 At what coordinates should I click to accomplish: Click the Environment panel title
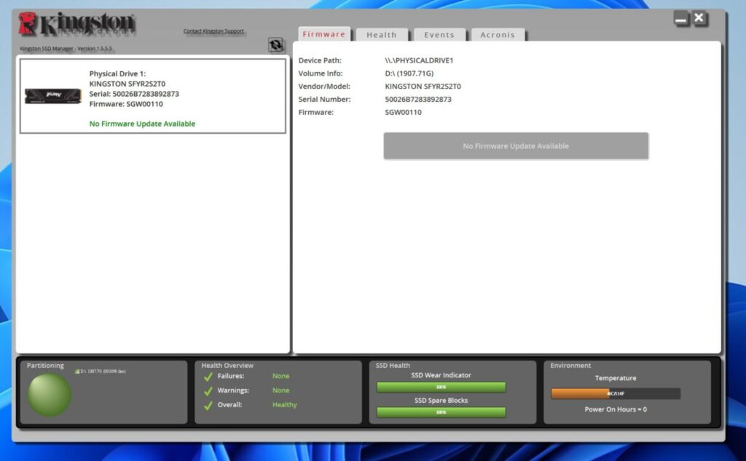570,365
